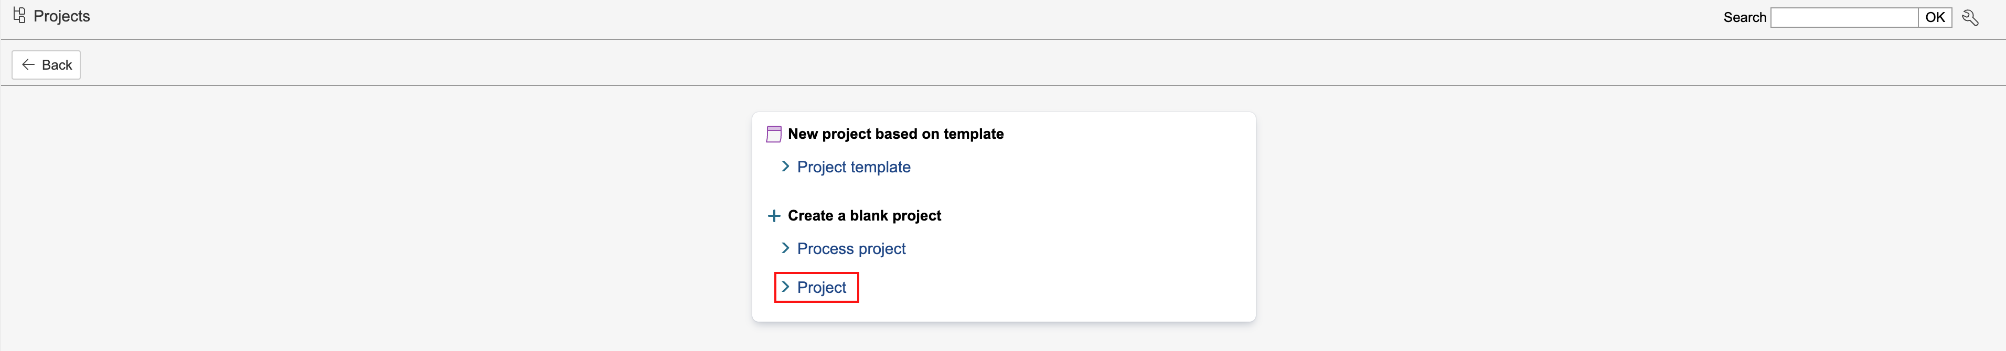This screenshot has width=2006, height=351.
Task: Expand the chevron before the Project link
Action: (785, 287)
